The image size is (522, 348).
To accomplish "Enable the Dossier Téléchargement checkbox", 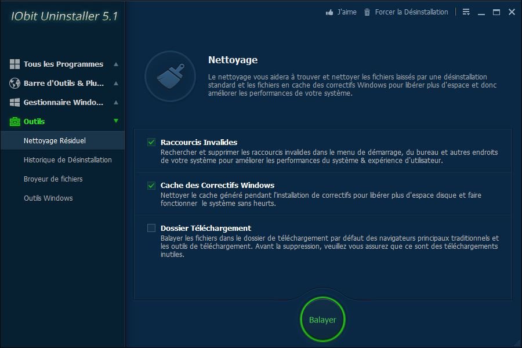I will 151,228.
